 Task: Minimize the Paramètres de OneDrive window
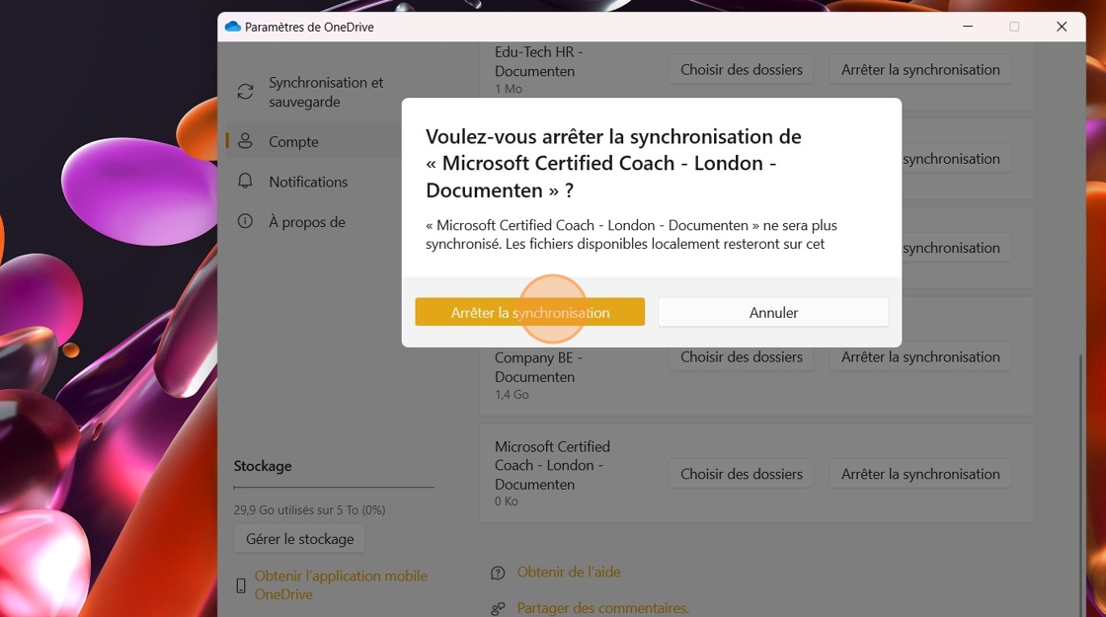tap(968, 27)
